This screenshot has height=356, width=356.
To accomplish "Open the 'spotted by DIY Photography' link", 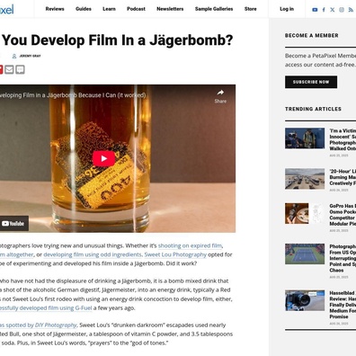I will point(39,325).
